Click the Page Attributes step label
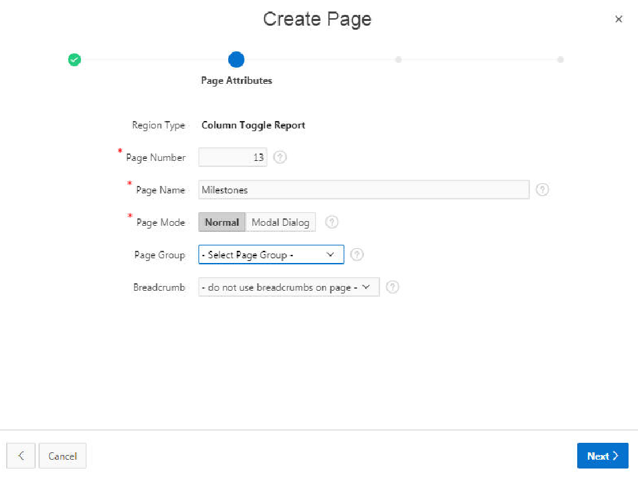 236,80
